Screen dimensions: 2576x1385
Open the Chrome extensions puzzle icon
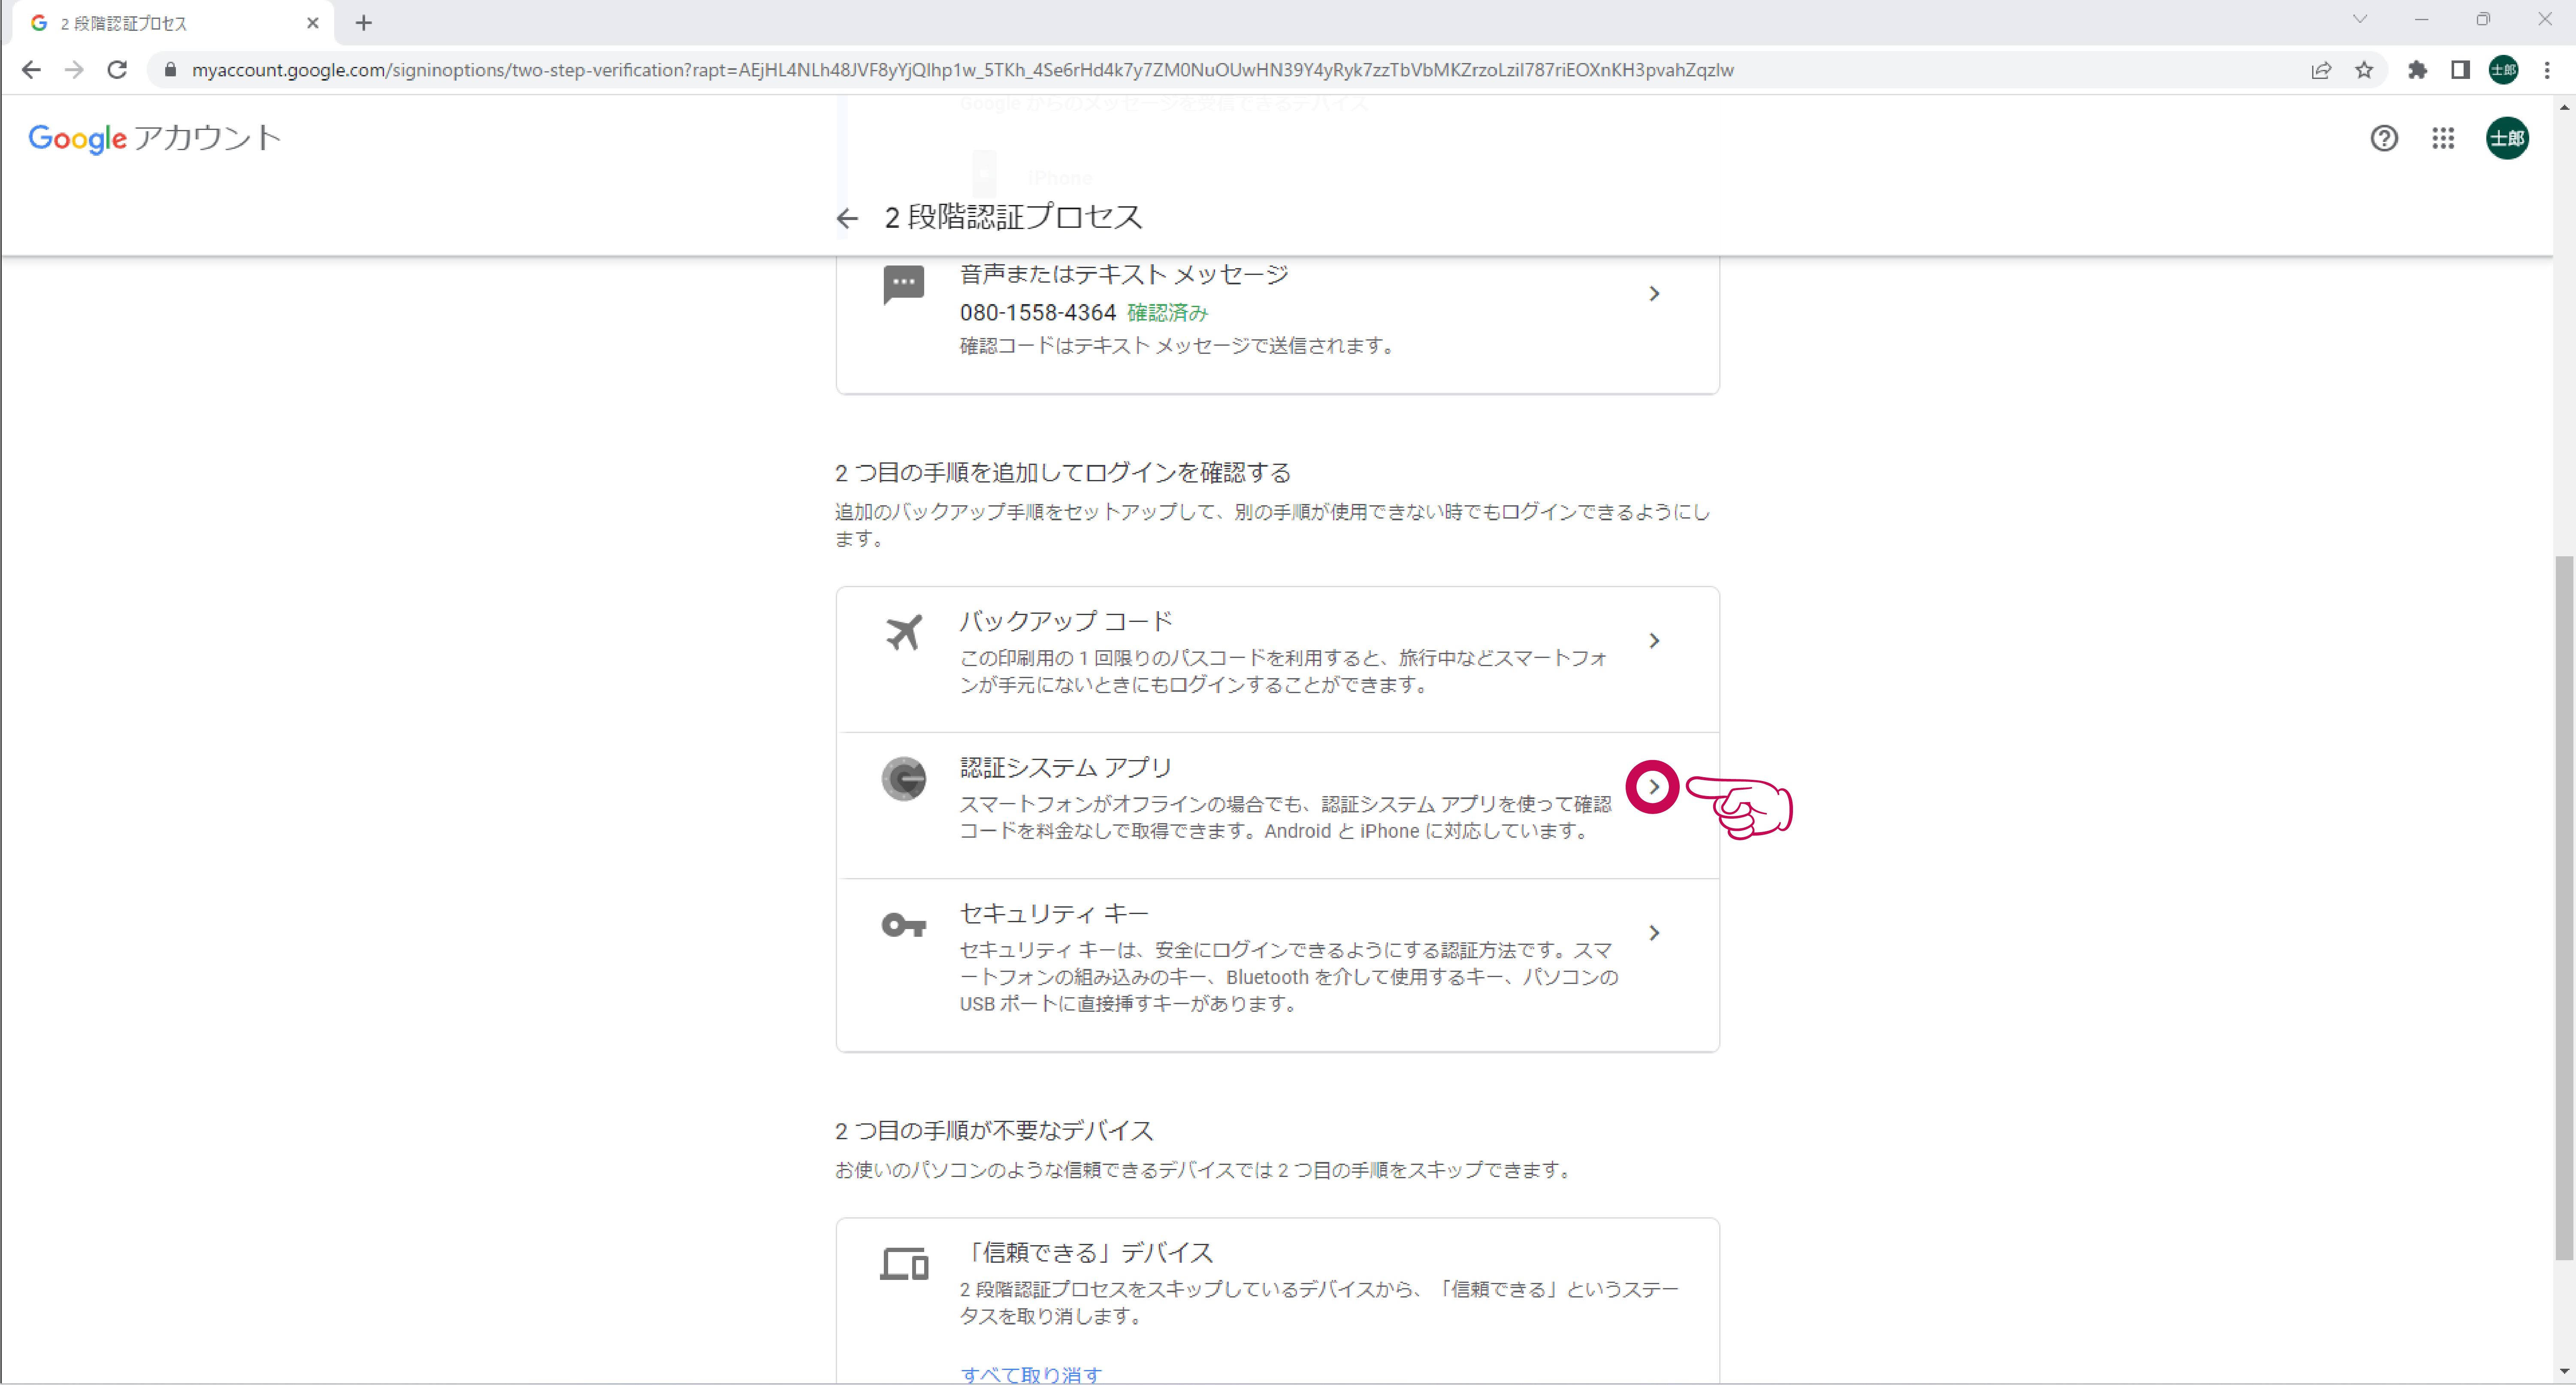point(2417,70)
